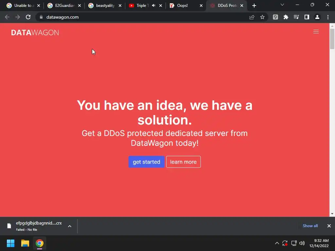Open volume control tray icon
Screen dimensions: 335x251
click(302, 243)
